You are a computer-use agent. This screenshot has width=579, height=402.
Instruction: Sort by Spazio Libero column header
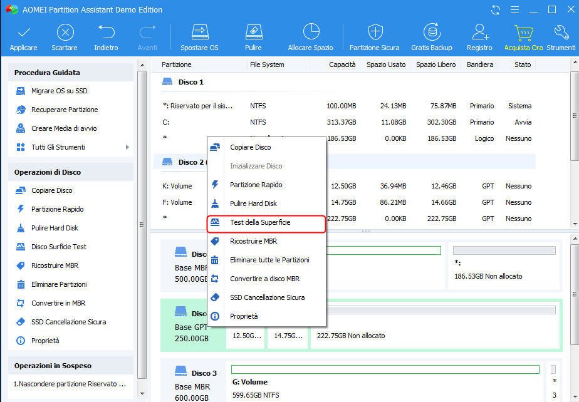coord(436,64)
